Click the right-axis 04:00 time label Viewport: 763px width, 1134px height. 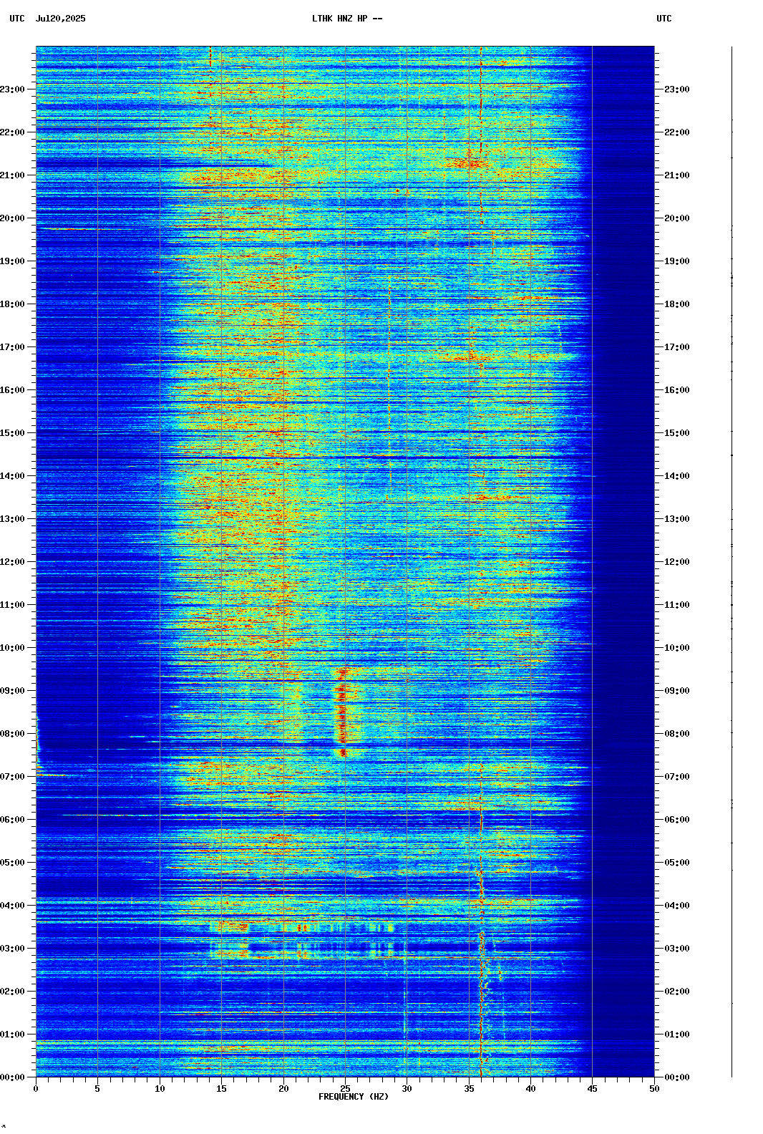pos(677,906)
